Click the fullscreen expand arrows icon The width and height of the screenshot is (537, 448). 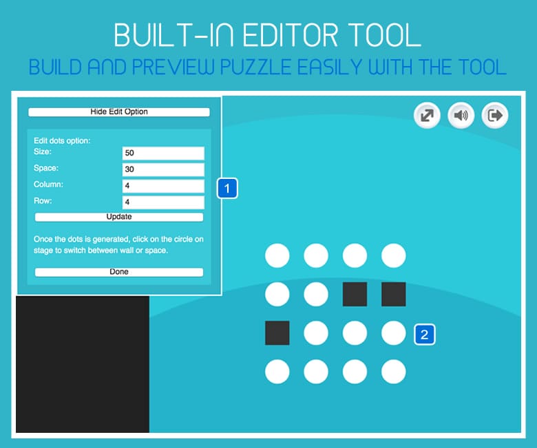[427, 116]
